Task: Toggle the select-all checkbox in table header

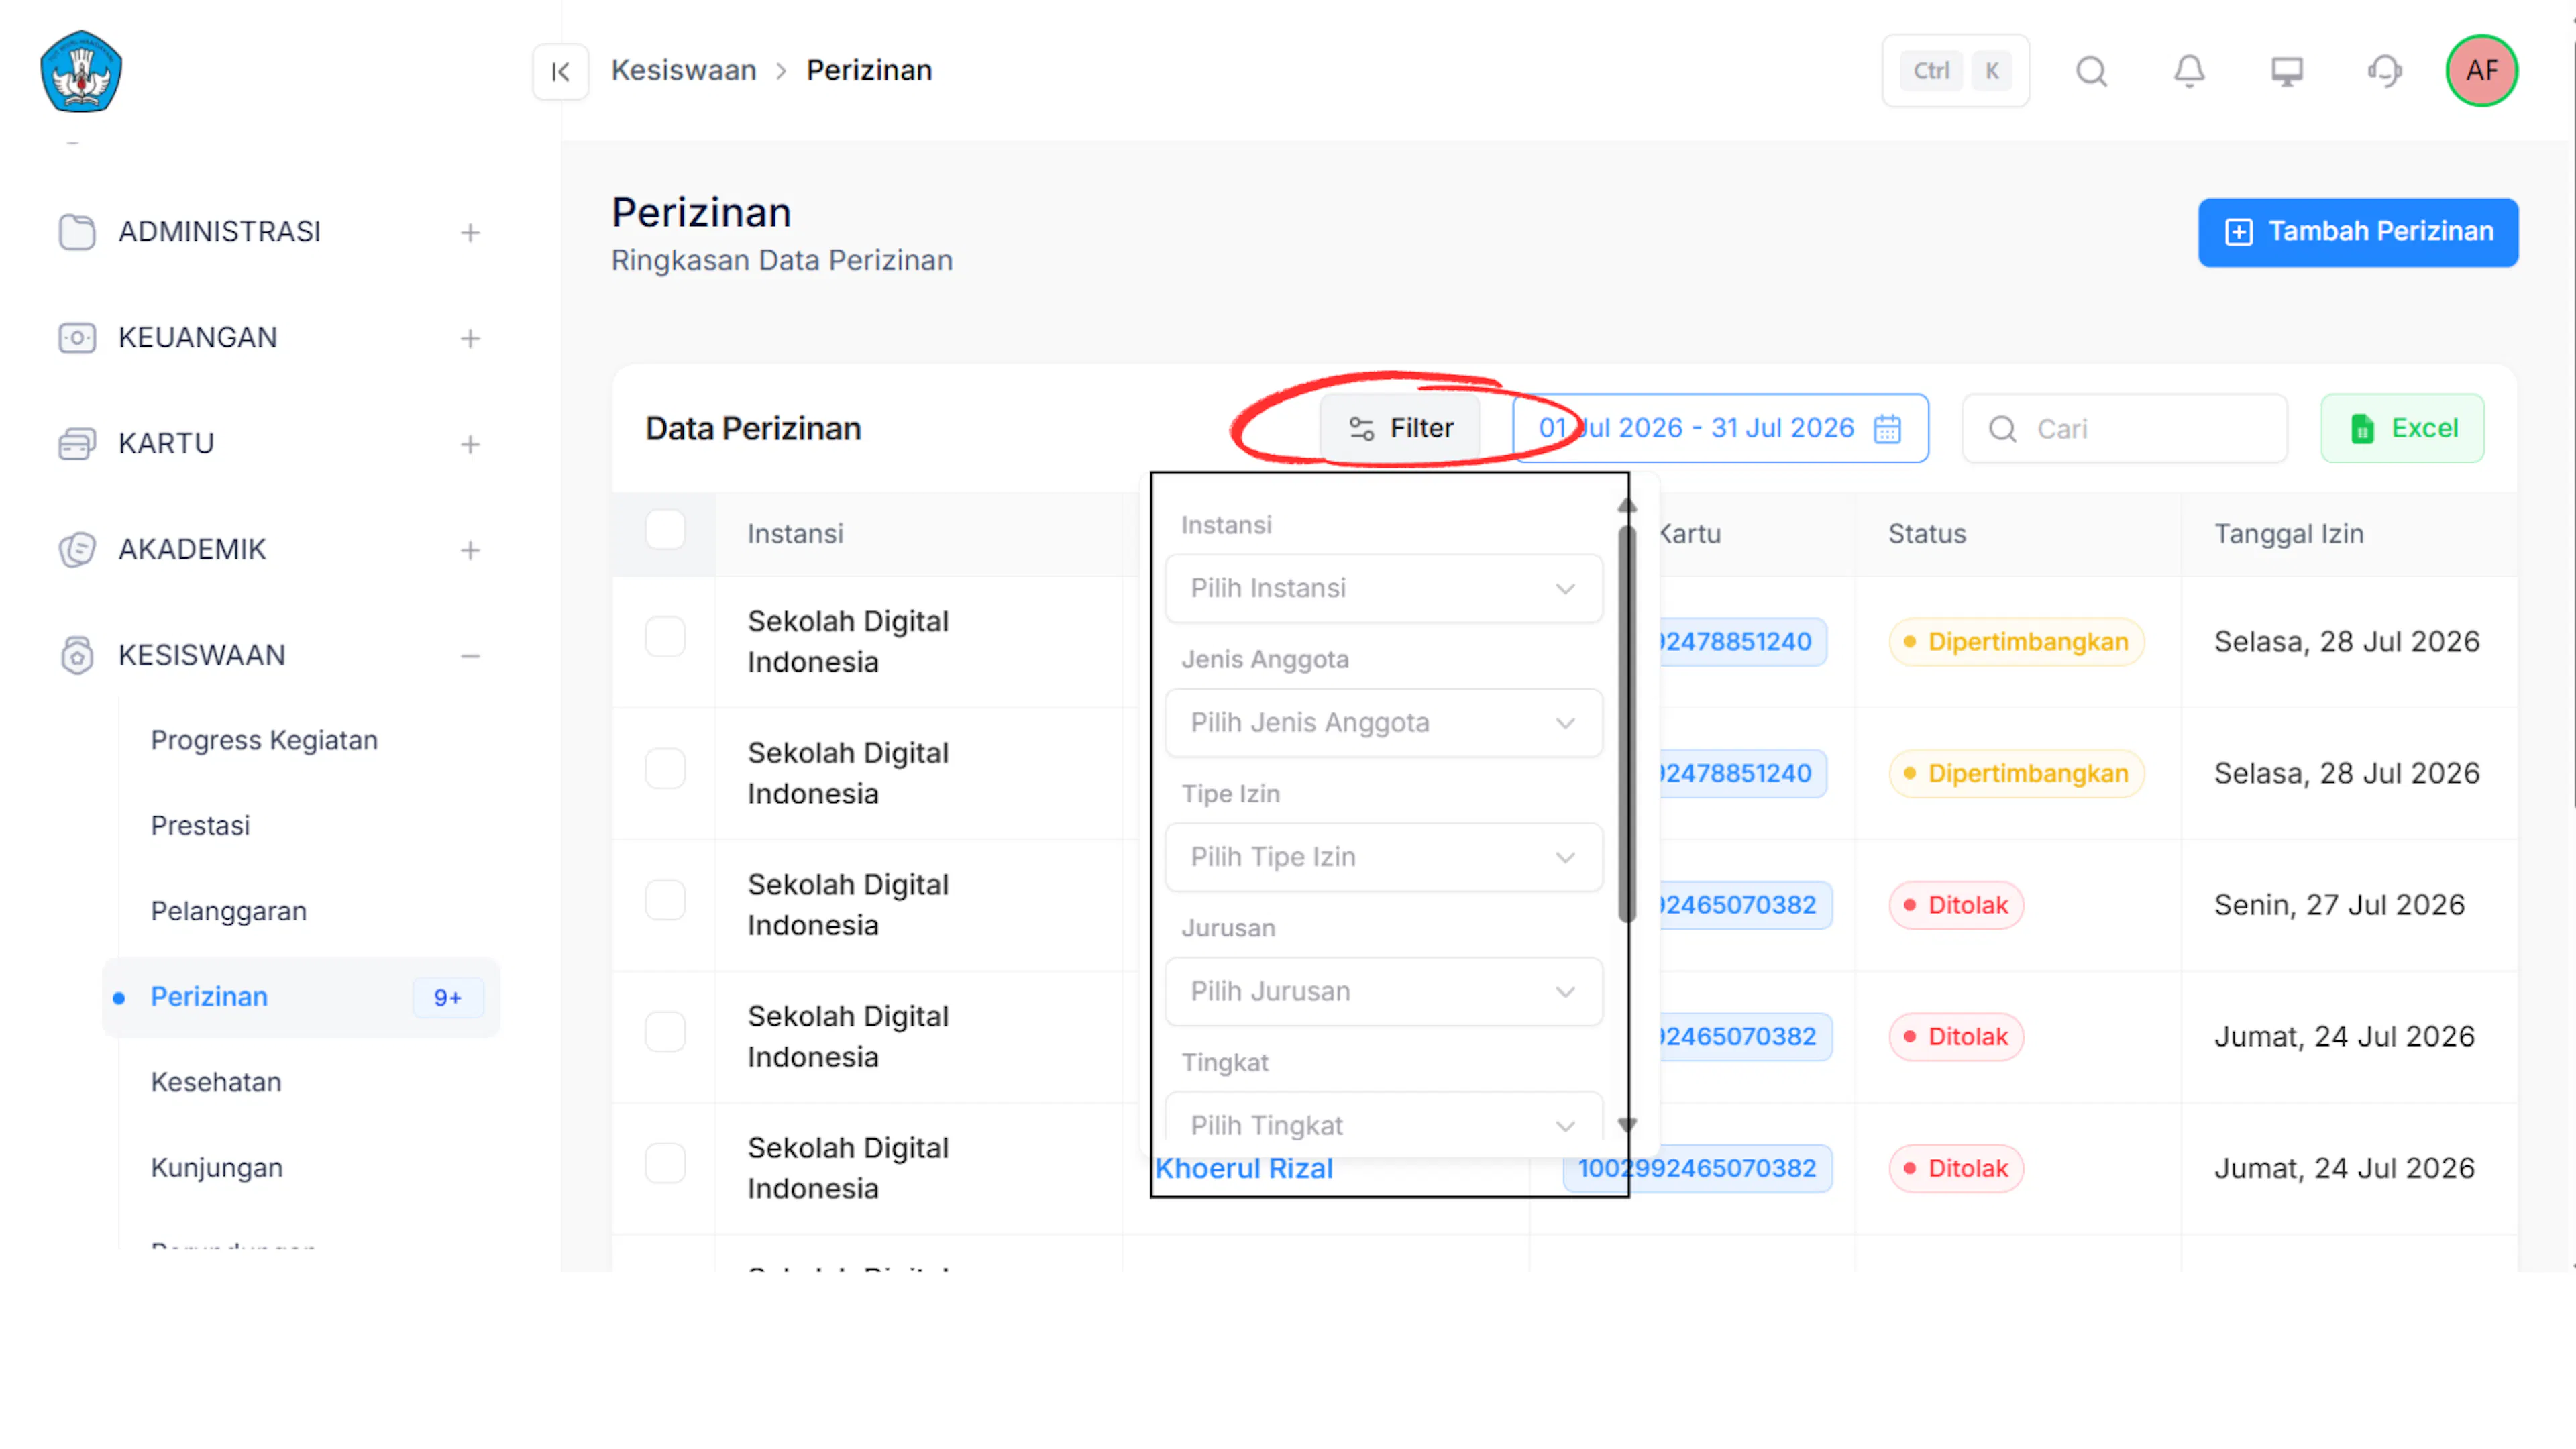Action: tap(665, 530)
